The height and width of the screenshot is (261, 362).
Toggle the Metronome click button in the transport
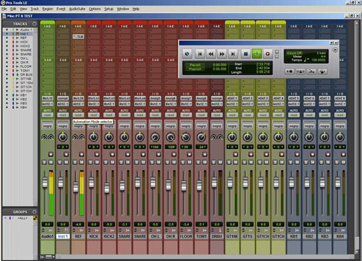click(300, 72)
